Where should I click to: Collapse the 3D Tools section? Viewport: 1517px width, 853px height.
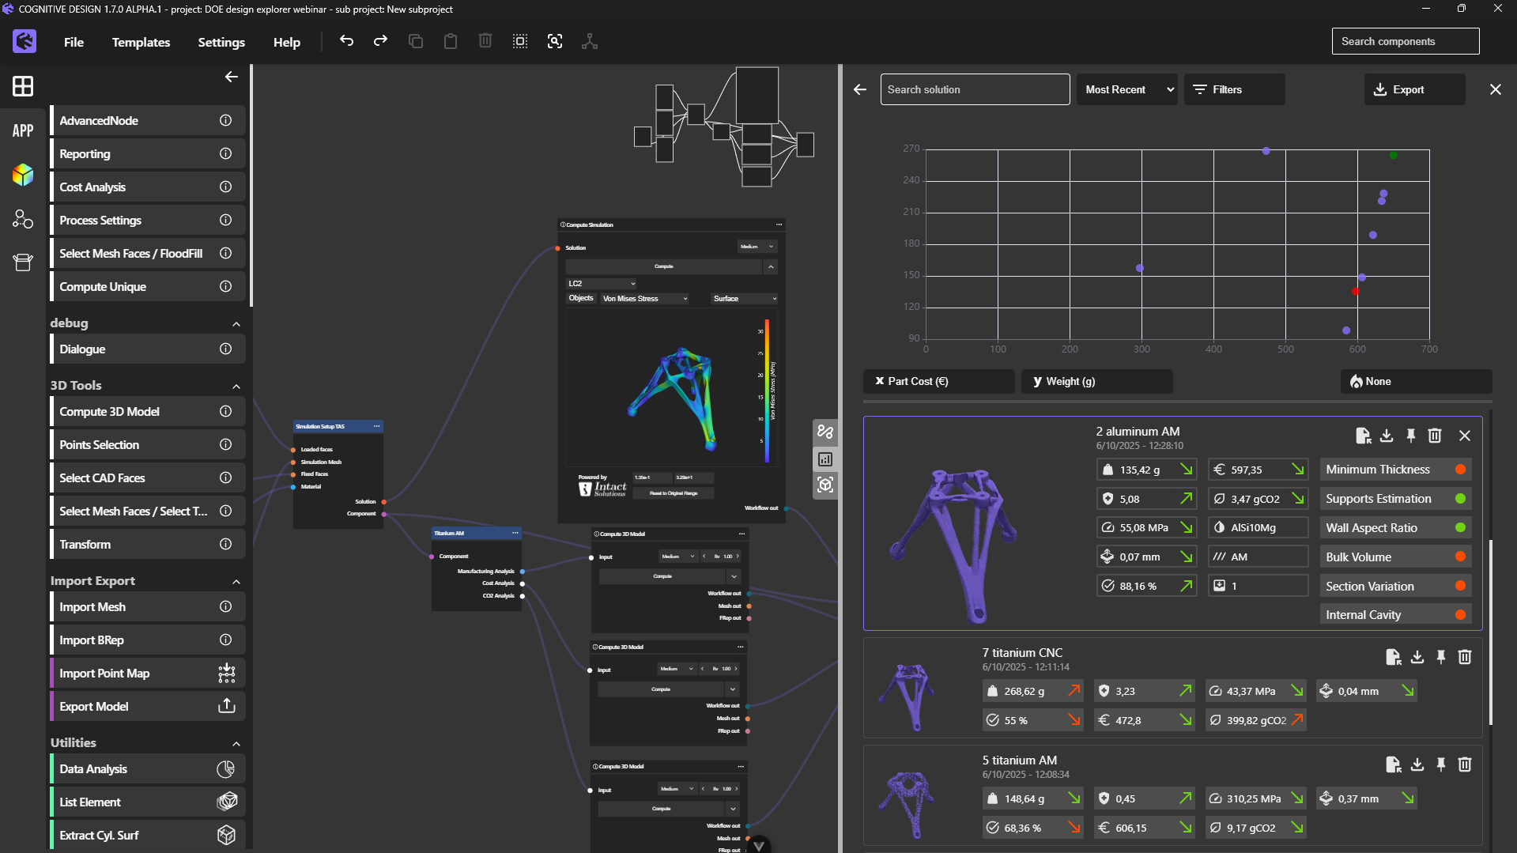[x=236, y=386]
